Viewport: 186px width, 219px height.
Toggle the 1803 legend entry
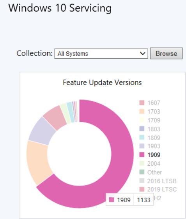150,129
